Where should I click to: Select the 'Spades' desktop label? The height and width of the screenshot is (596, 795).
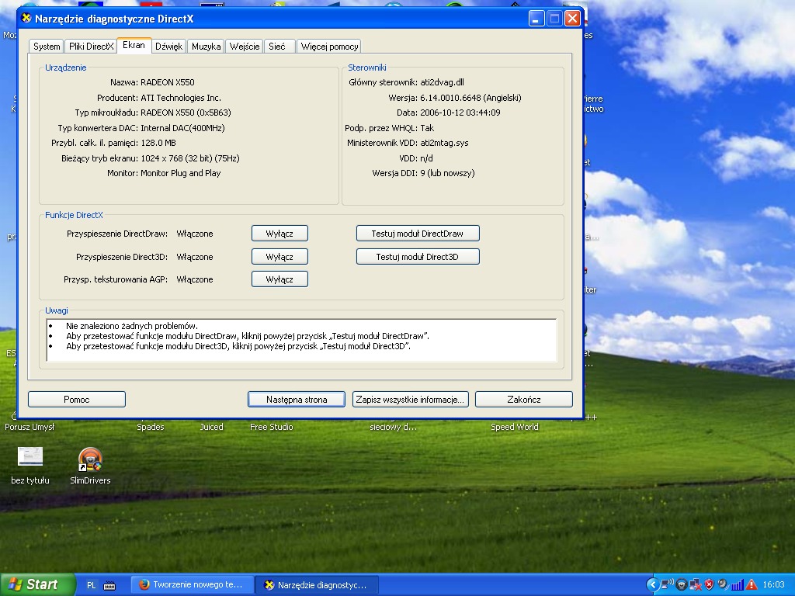151,427
